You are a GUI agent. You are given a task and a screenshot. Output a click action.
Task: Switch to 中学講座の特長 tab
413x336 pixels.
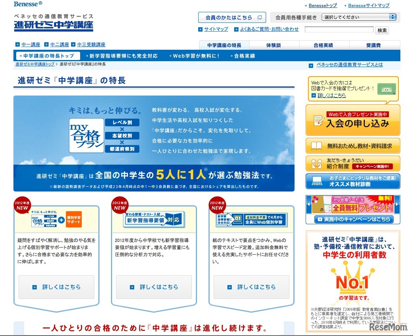[224, 45]
